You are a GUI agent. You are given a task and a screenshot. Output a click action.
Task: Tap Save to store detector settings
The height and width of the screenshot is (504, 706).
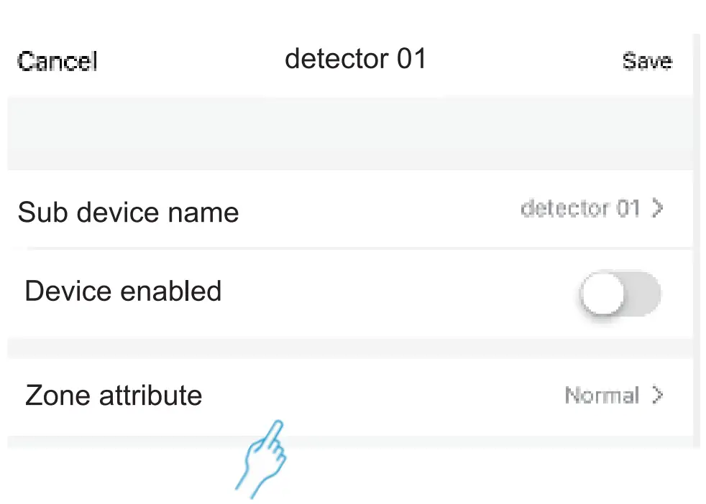pyautogui.click(x=646, y=61)
